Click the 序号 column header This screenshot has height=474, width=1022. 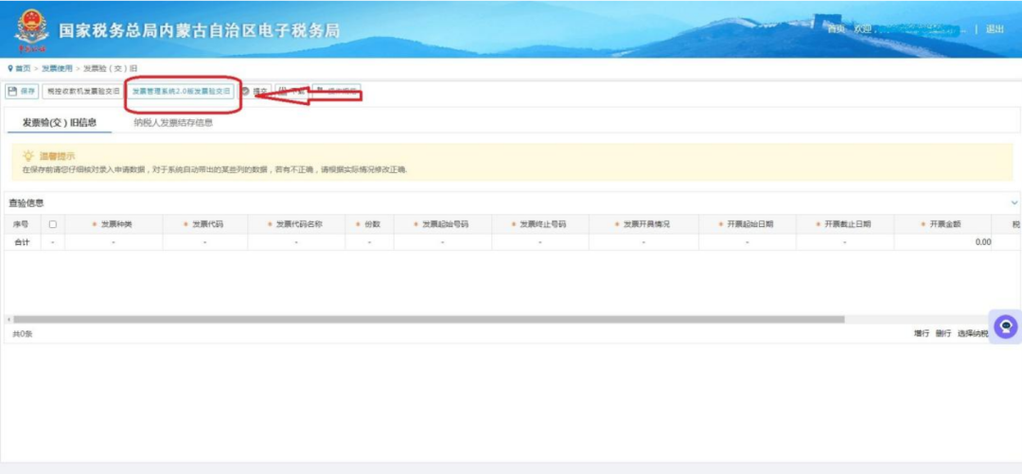coord(21,224)
